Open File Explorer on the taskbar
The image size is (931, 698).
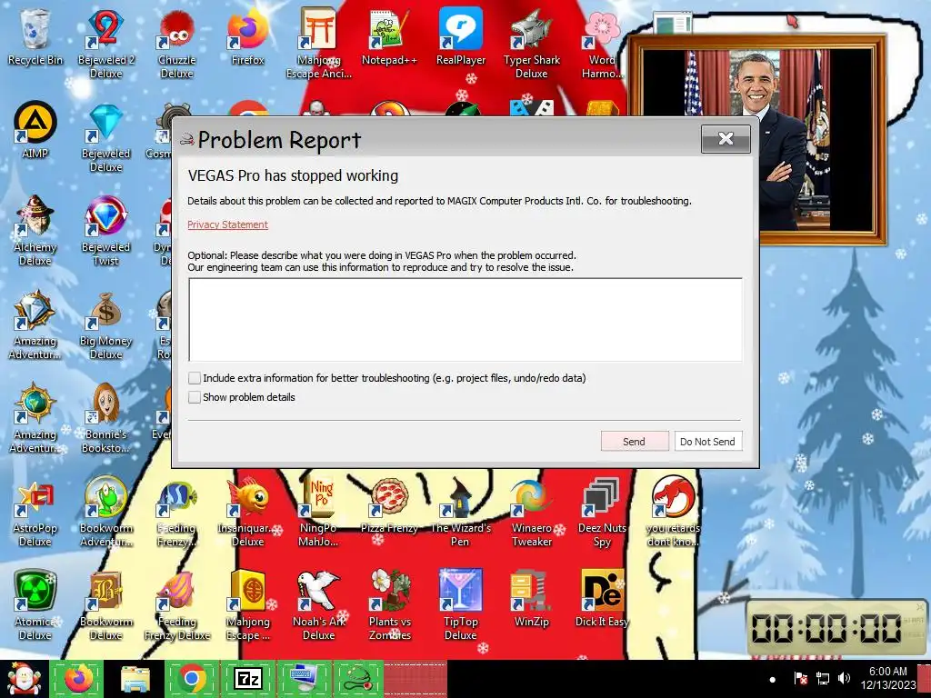point(135,678)
